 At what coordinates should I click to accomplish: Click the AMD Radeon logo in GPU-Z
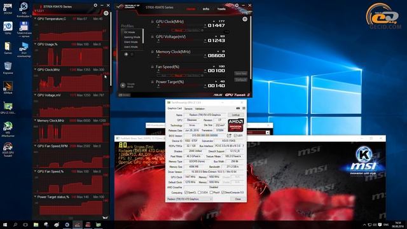[x=235, y=125]
